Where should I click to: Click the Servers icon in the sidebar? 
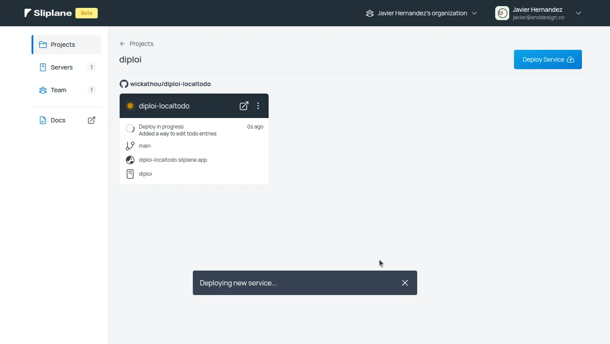(43, 67)
